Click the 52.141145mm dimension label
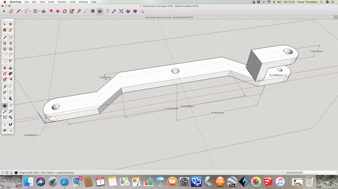Screen dimensions: 338x189 pos(172,108)
